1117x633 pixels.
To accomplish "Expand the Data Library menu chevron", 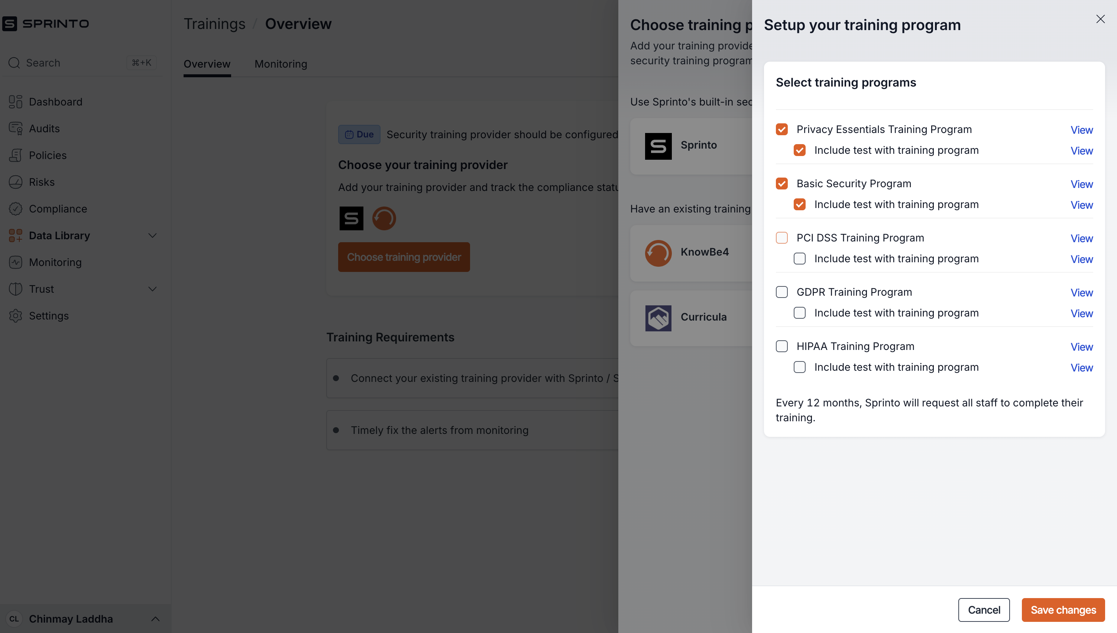I will (x=152, y=236).
